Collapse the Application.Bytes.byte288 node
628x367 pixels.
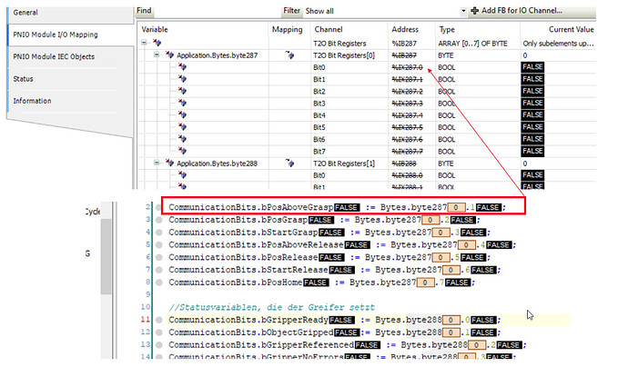157,163
